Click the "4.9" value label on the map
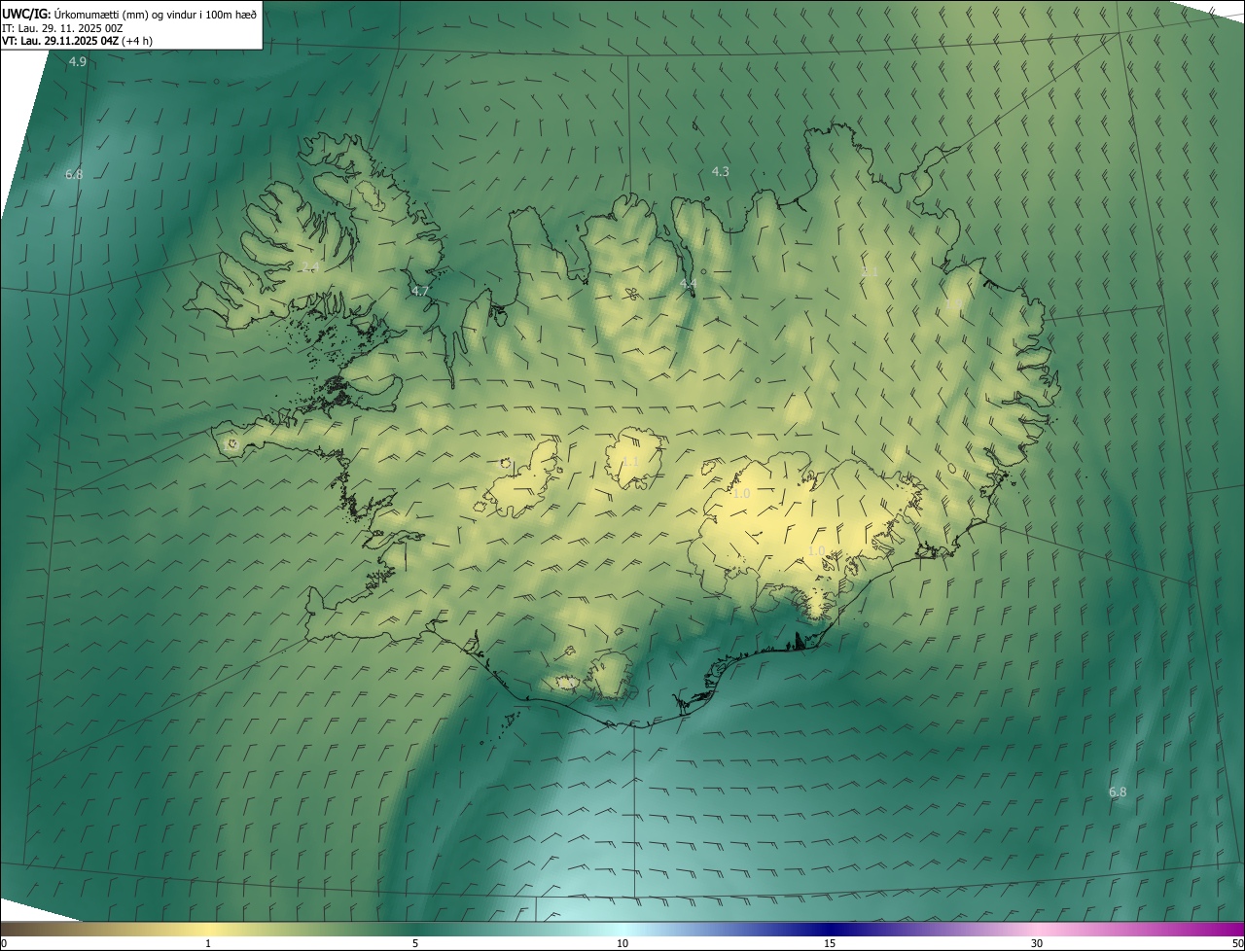The height and width of the screenshot is (951, 1245). pyautogui.click(x=78, y=62)
